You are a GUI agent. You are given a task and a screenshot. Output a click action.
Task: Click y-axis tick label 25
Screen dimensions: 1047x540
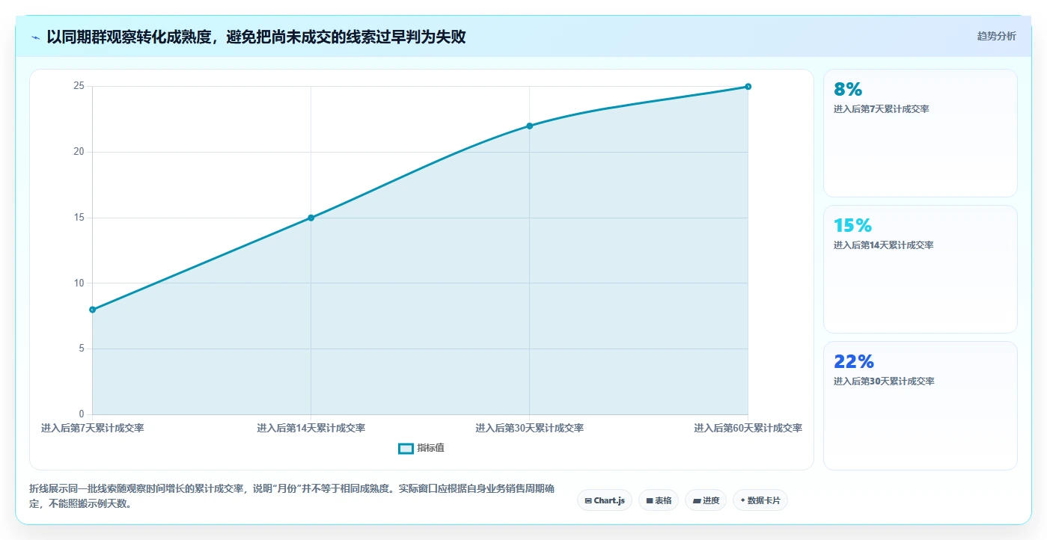coord(79,86)
